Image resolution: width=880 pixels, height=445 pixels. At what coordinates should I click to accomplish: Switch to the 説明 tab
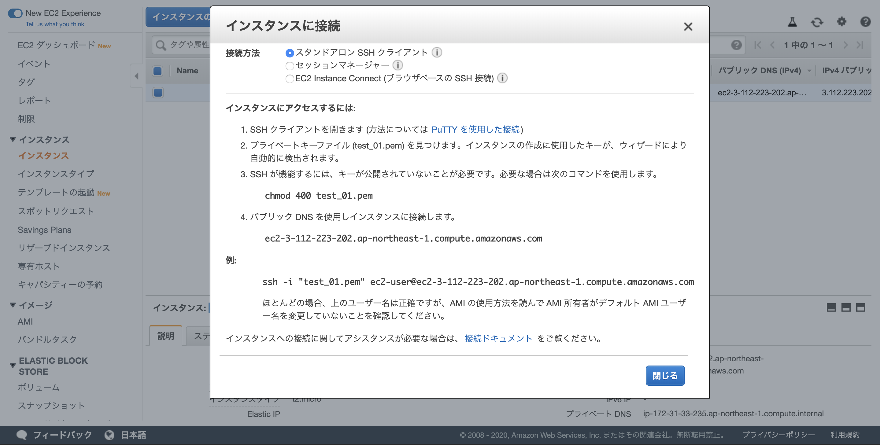pos(166,336)
